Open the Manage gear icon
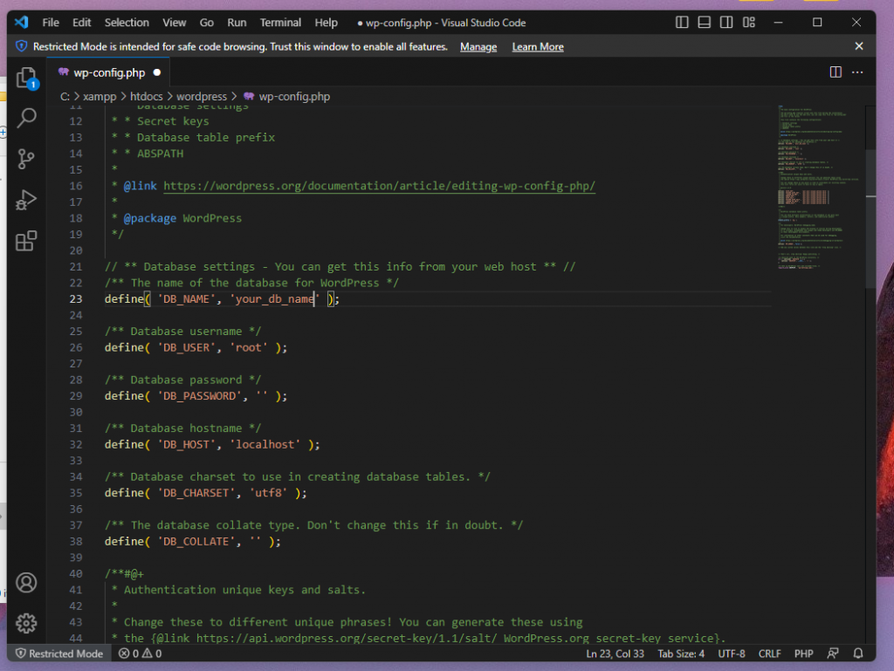Image resolution: width=894 pixels, height=671 pixels. (x=26, y=623)
